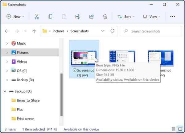Click the '3 items' status text
The width and height of the screenshot is (185, 133).
10,129
